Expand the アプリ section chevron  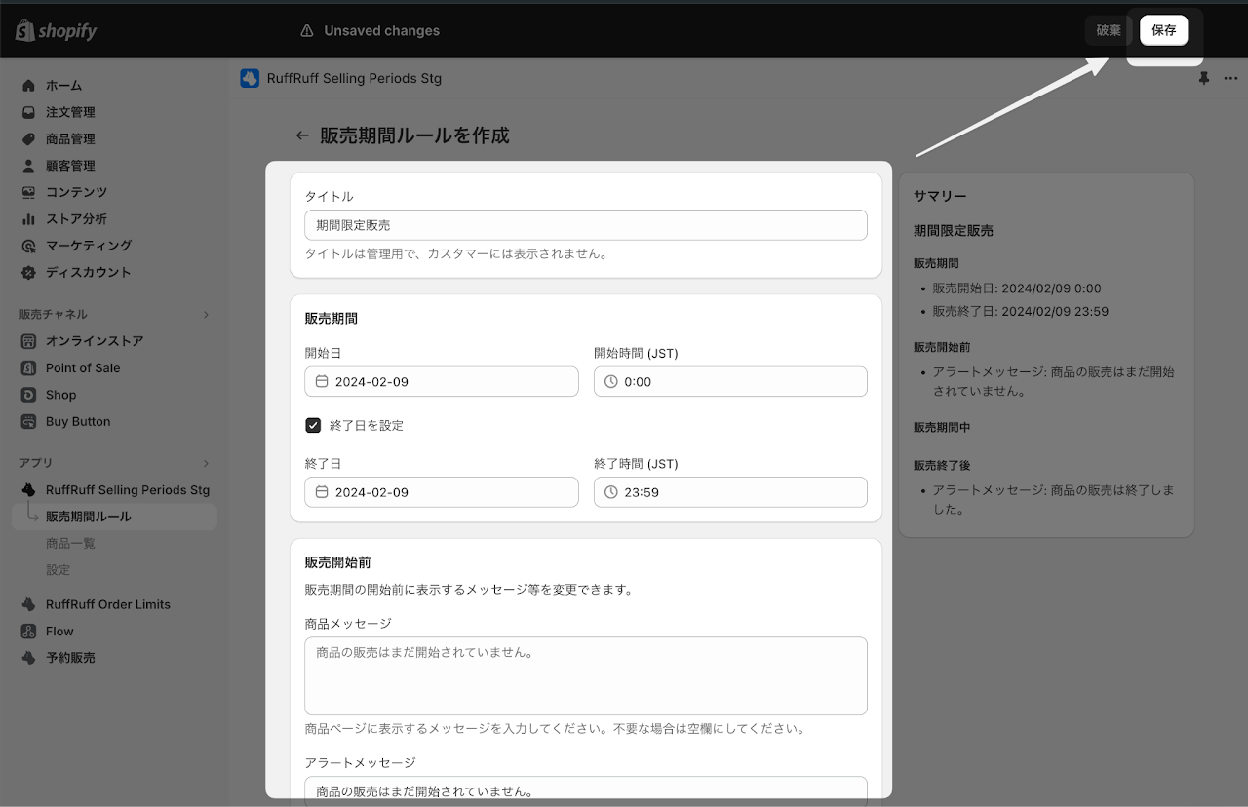206,463
